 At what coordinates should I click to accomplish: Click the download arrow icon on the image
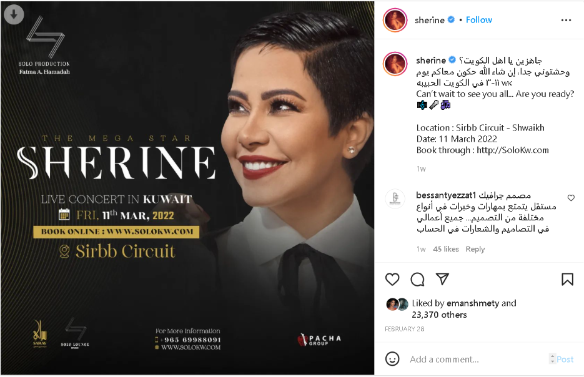(14, 14)
